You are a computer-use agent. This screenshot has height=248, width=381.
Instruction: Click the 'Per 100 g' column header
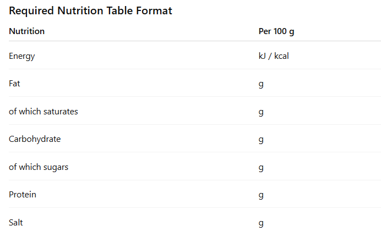click(276, 31)
